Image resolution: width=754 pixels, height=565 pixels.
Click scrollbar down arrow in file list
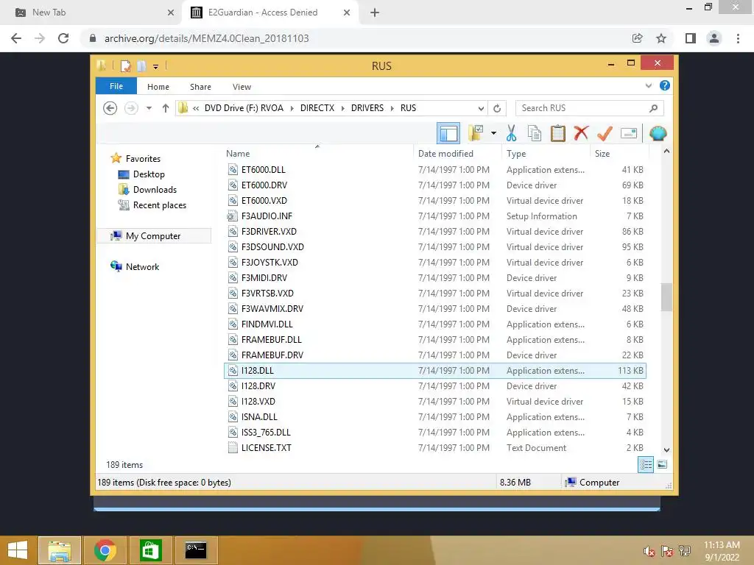coord(666,449)
